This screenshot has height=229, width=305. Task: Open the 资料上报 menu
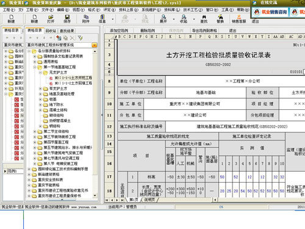click(129, 10)
